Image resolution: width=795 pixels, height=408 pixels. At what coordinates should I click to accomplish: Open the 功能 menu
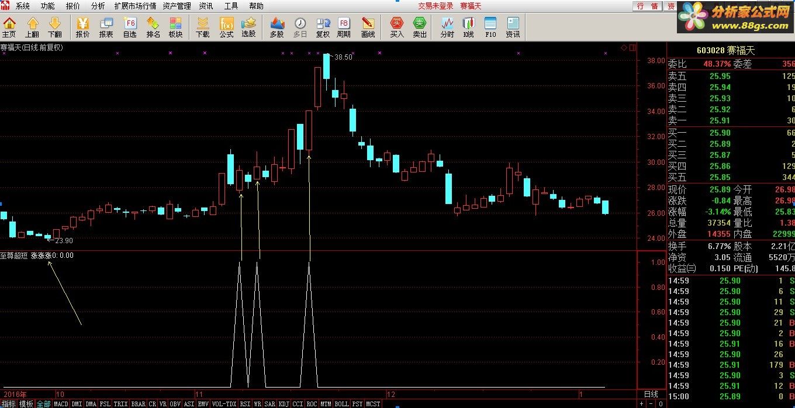coord(48,6)
